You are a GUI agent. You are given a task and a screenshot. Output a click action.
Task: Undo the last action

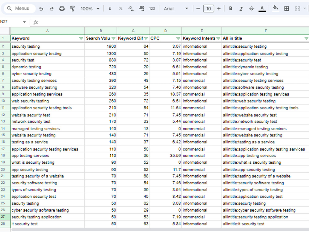[x=41, y=9]
